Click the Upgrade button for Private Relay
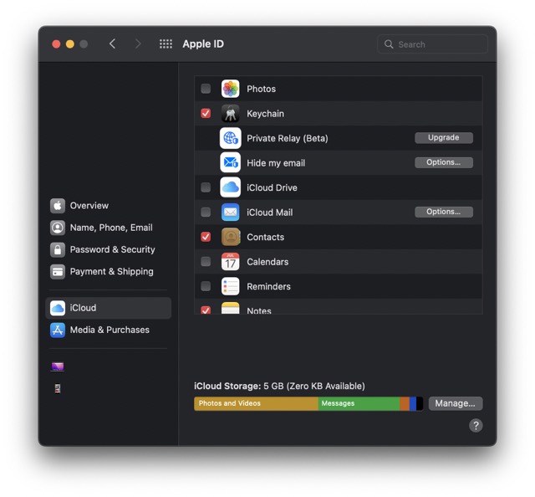The height and width of the screenshot is (497, 535). click(443, 138)
